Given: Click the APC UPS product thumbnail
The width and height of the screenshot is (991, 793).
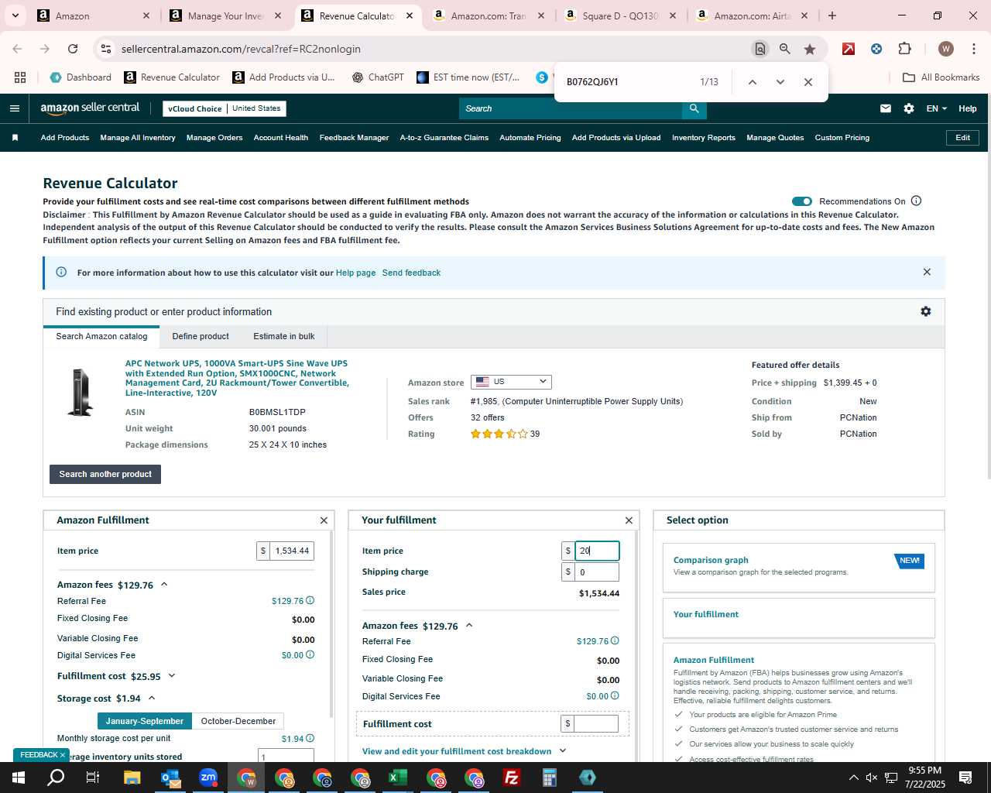Looking at the screenshot, I should click(x=80, y=393).
